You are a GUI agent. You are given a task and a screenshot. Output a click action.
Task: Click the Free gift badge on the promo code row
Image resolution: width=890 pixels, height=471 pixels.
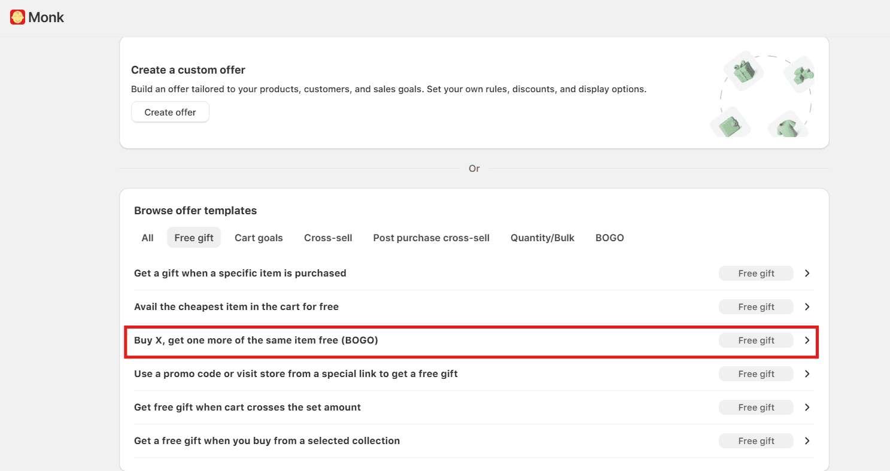(x=756, y=373)
